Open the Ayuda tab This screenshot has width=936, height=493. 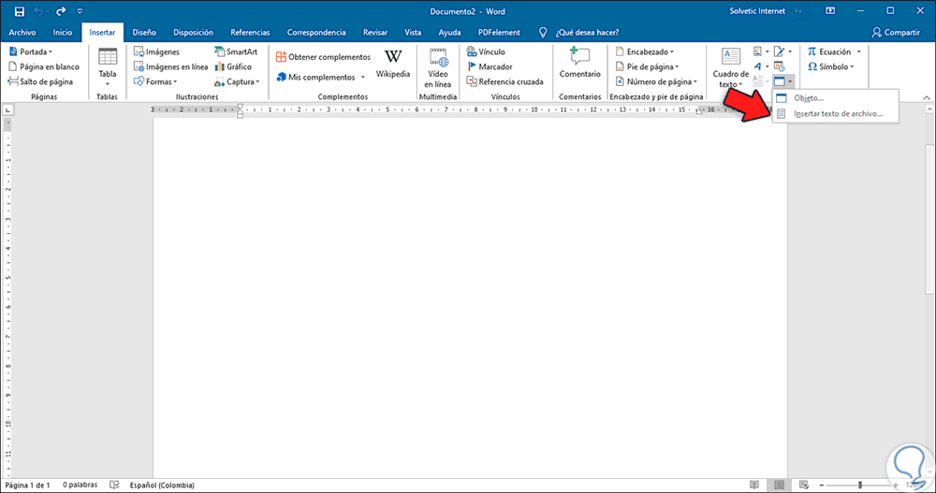click(x=449, y=32)
